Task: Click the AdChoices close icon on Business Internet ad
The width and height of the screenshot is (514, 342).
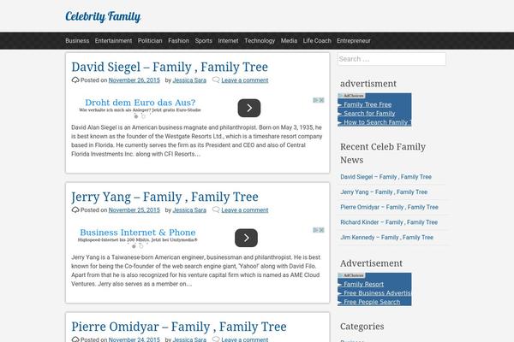Action: click(x=321, y=230)
